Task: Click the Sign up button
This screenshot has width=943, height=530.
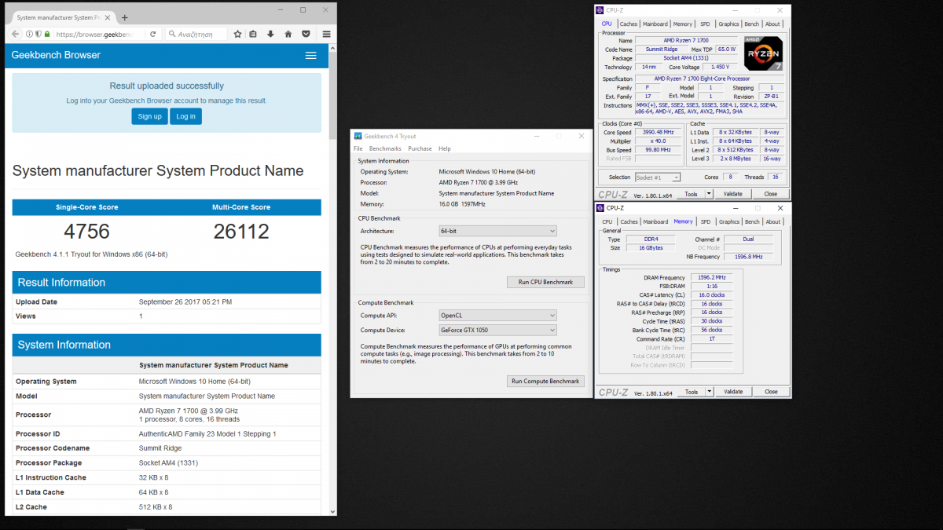Action: tap(149, 116)
